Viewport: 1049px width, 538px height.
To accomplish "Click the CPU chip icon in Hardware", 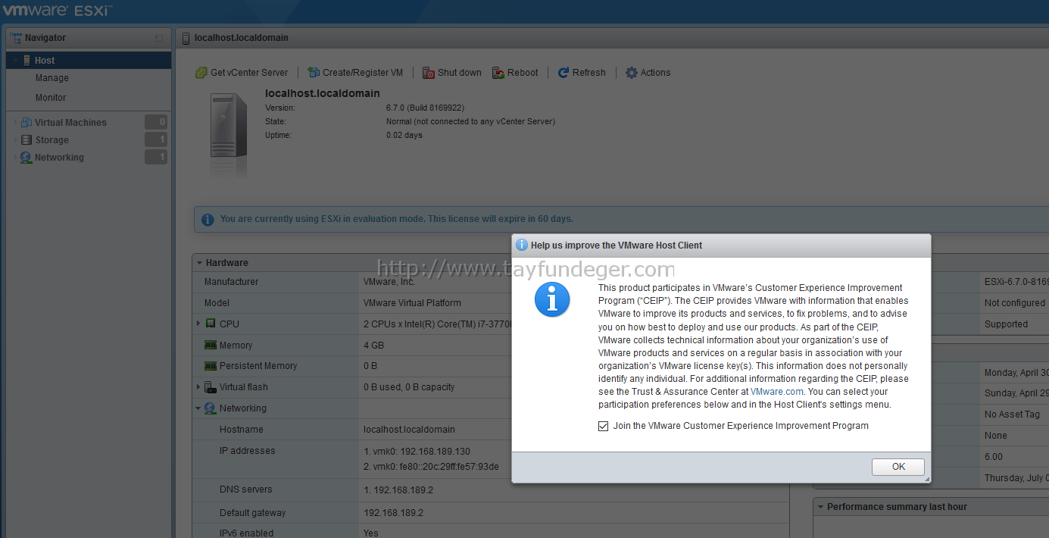I will click(x=211, y=324).
